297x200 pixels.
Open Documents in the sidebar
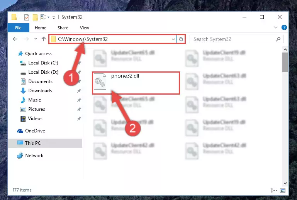tap(36, 81)
